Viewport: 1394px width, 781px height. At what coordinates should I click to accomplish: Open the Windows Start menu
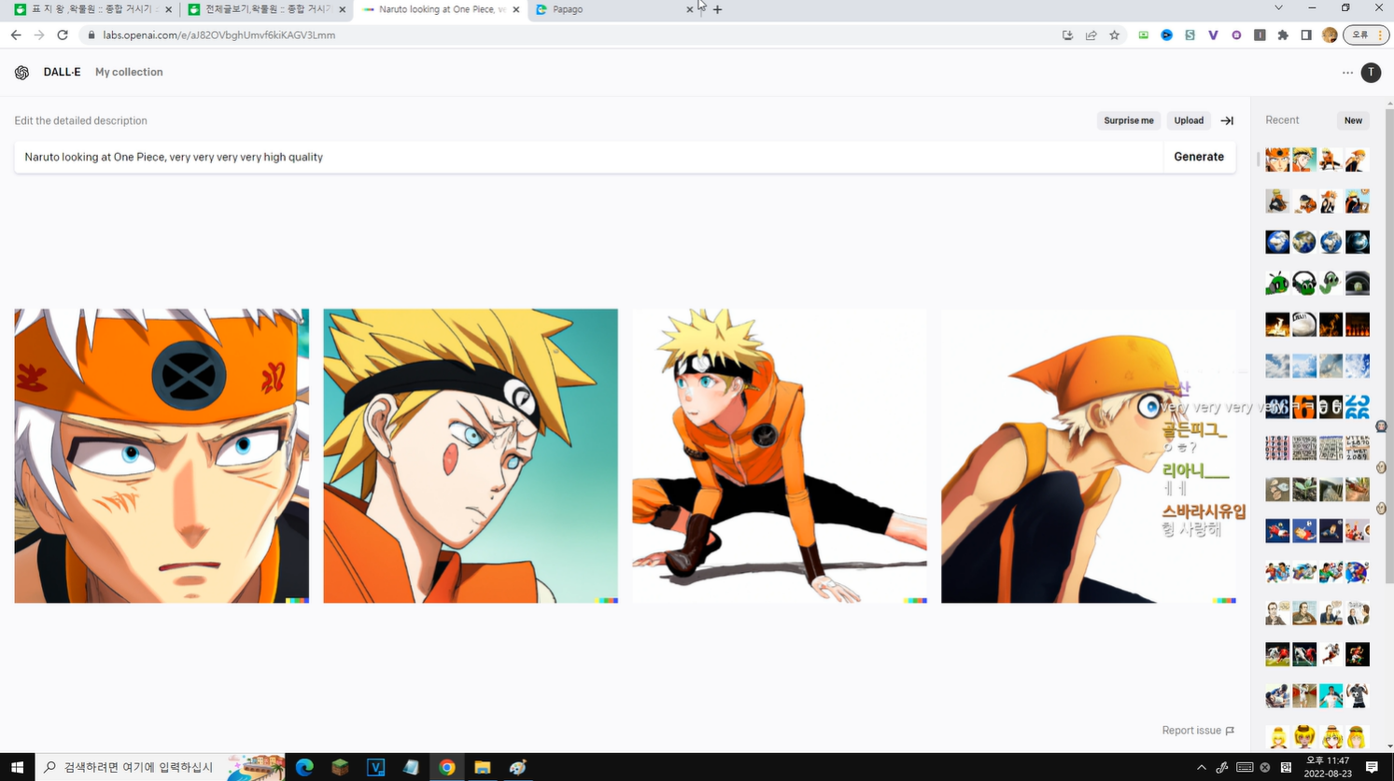pyautogui.click(x=17, y=767)
